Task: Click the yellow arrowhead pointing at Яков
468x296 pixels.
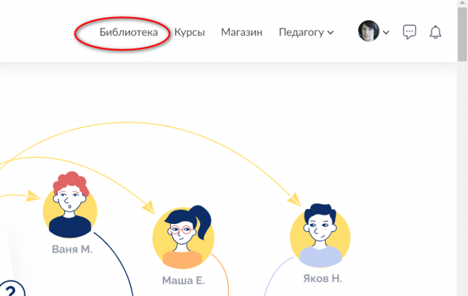Action: pos(294,200)
